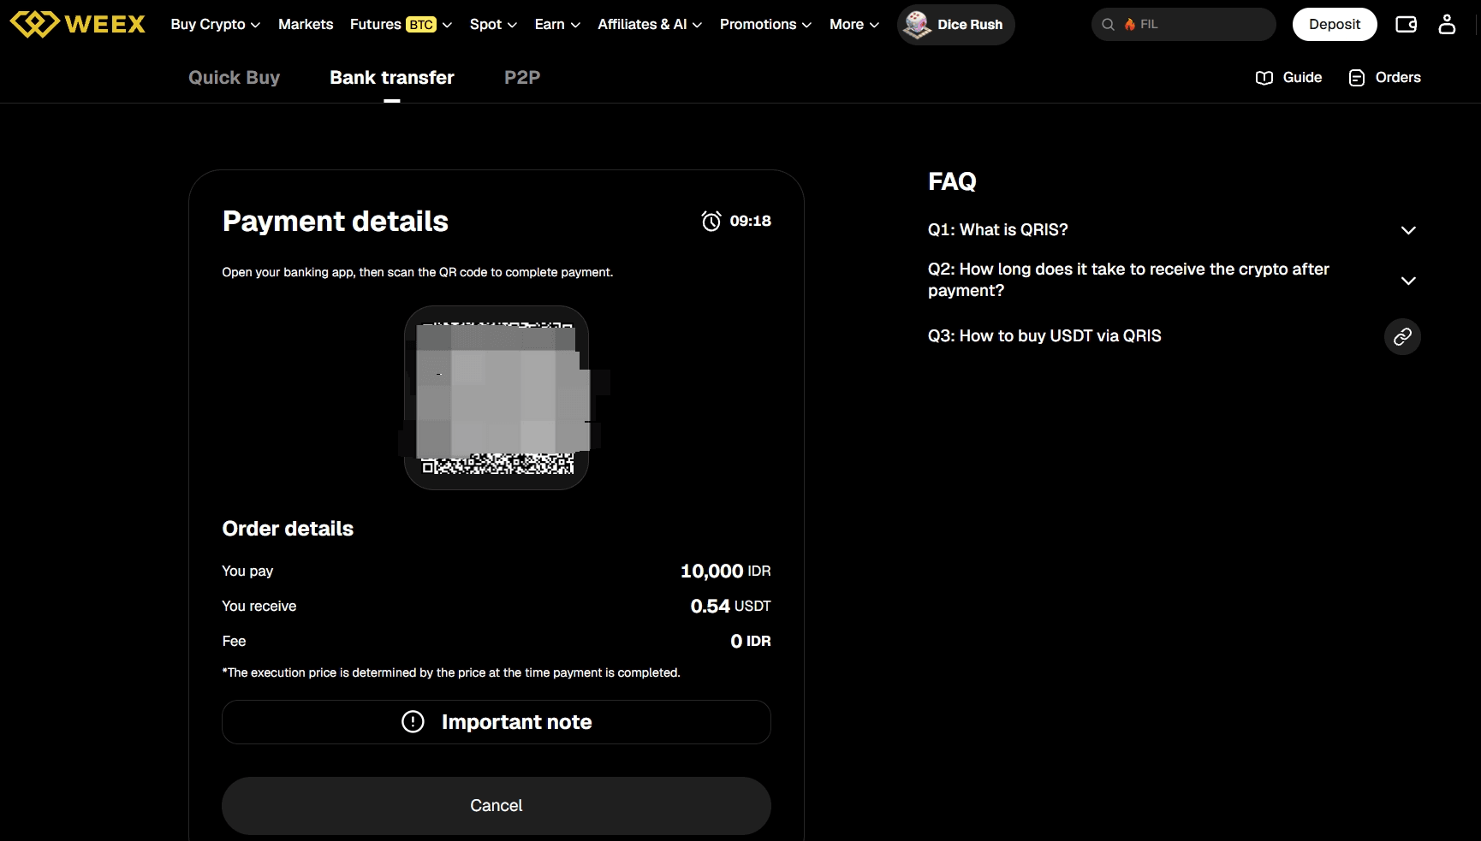
Task: Expand Q2 about receiving crypto
Action: tap(1172, 280)
